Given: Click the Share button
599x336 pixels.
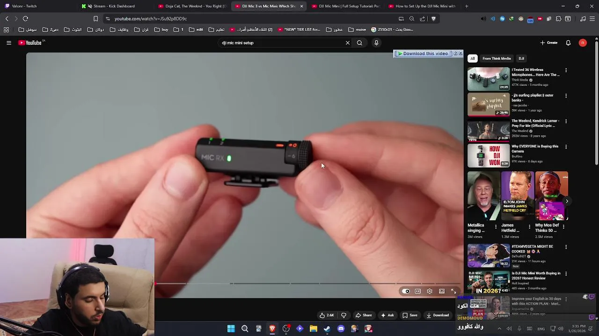Looking at the screenshot, I should pyautogui.click(x=364, y=315).
